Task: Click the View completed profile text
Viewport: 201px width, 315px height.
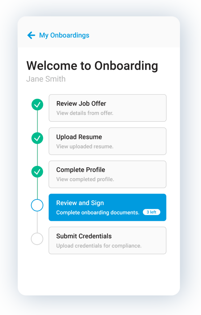Action: tap(85, 179)
